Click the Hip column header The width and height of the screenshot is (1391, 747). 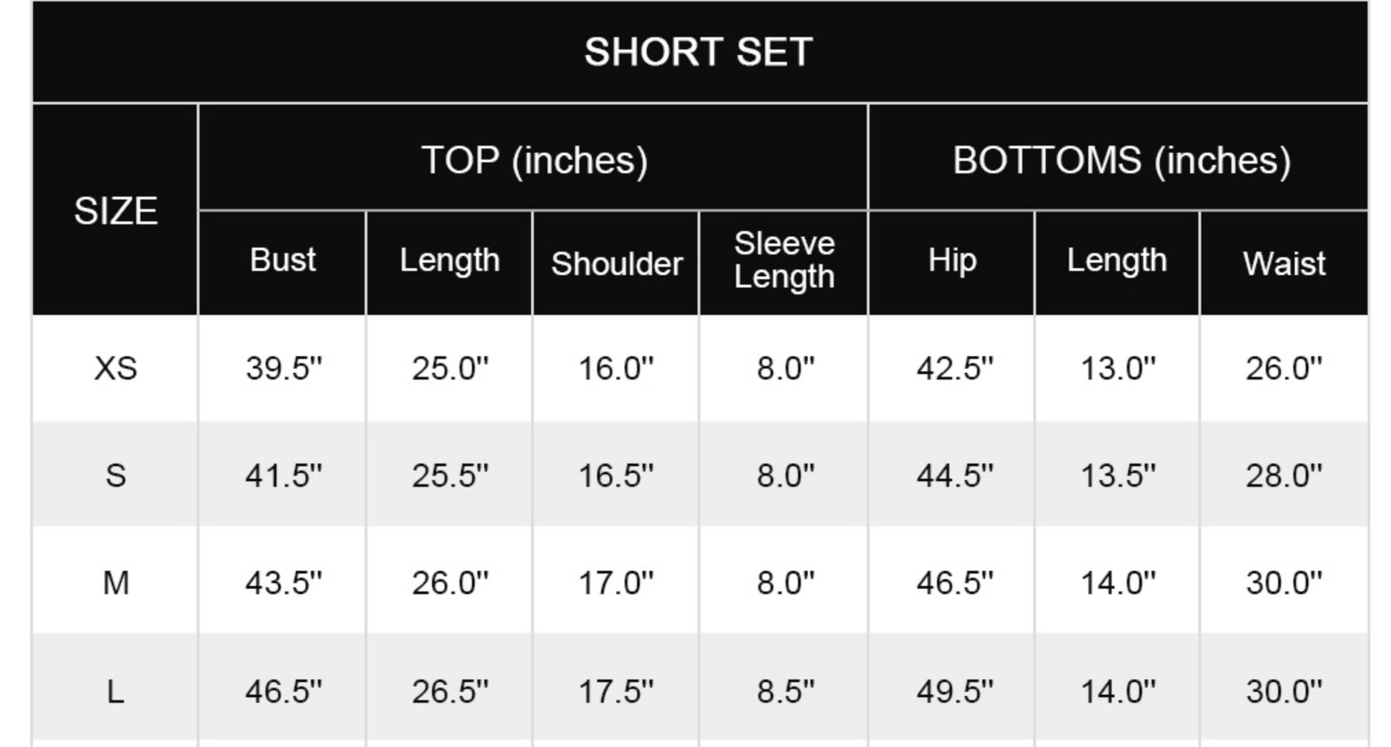click(x=952, y=260)
